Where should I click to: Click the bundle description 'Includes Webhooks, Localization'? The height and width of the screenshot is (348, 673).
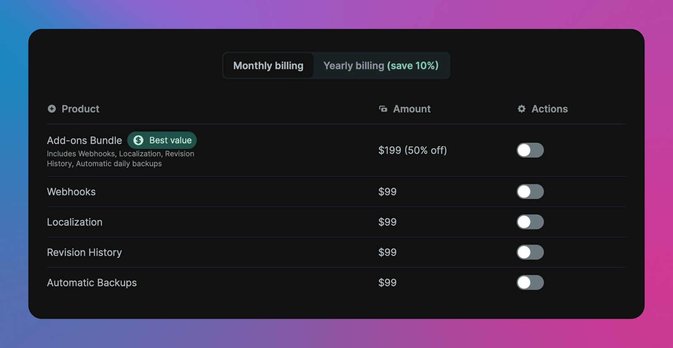click(x=120, y=159)
